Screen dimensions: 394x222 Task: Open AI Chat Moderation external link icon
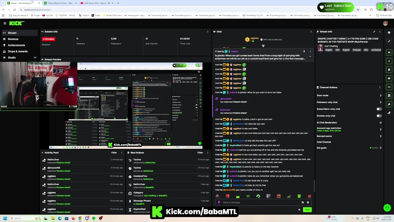tap(380, 122)
